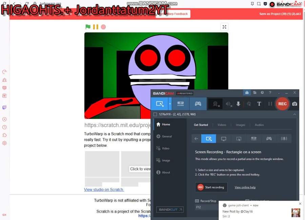The image size is (305, 220).
Task: Open GX Cleaner icon in browser sidebar
Action: coord(4,80)
